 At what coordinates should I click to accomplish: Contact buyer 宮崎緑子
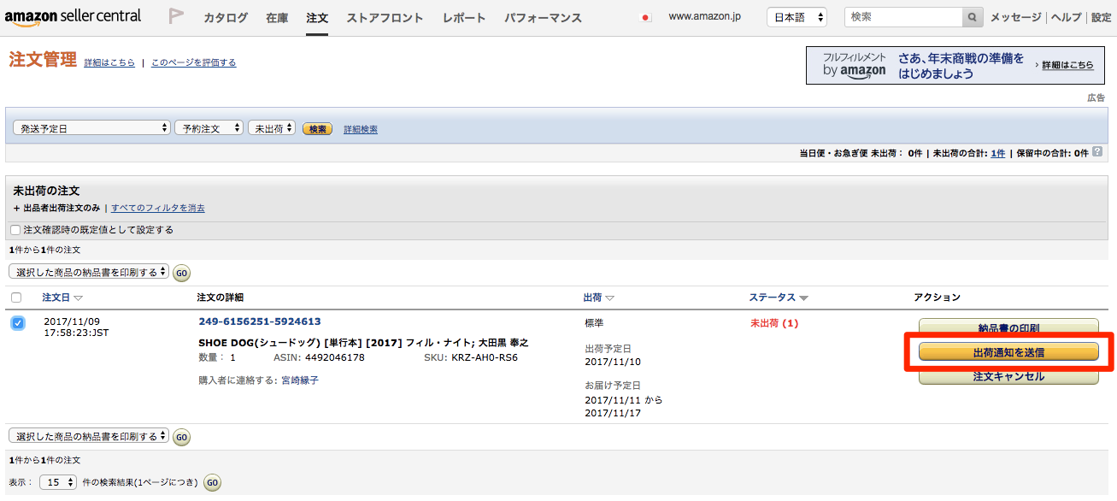pos(300,380)
